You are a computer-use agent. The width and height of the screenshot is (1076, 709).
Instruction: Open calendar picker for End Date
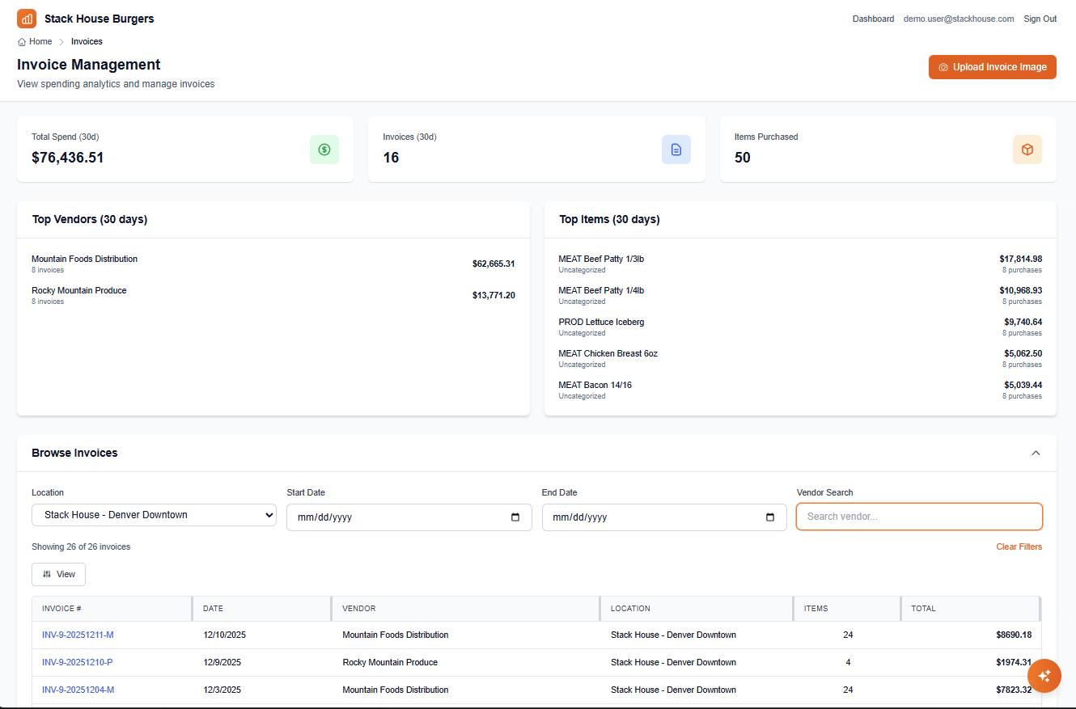pyautogui.click(x=770, y=517)
